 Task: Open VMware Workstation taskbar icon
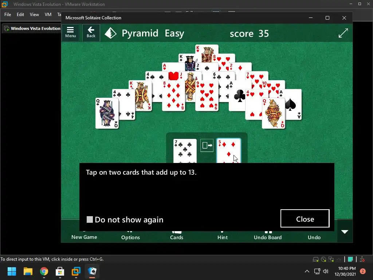point(76,271)
